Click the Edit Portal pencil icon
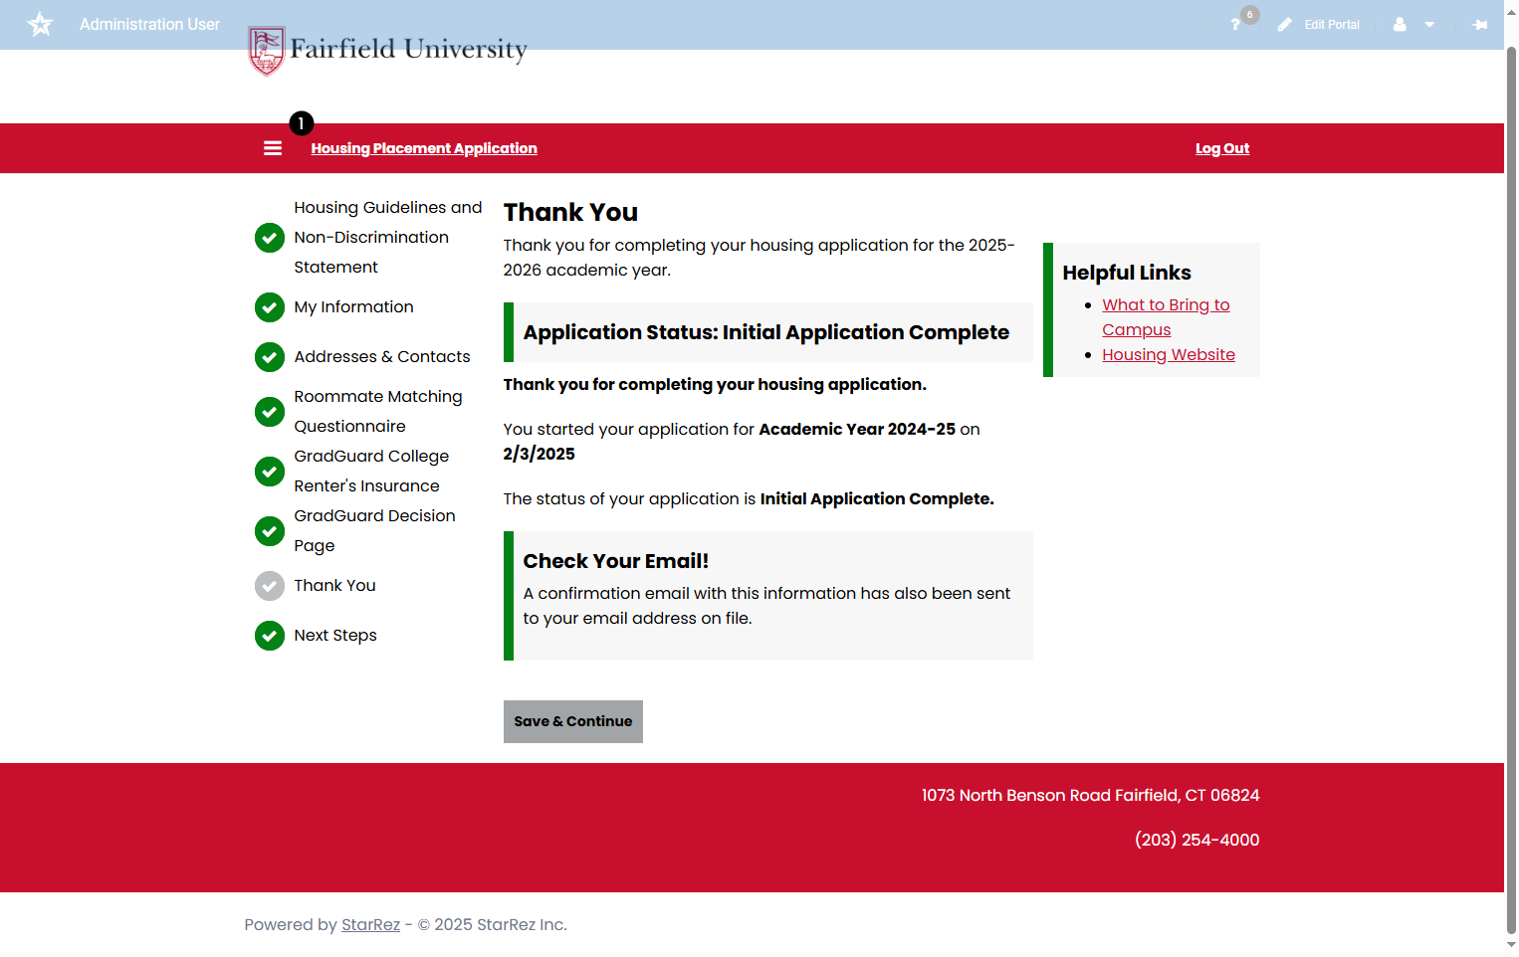 [x=1285, y=25]
